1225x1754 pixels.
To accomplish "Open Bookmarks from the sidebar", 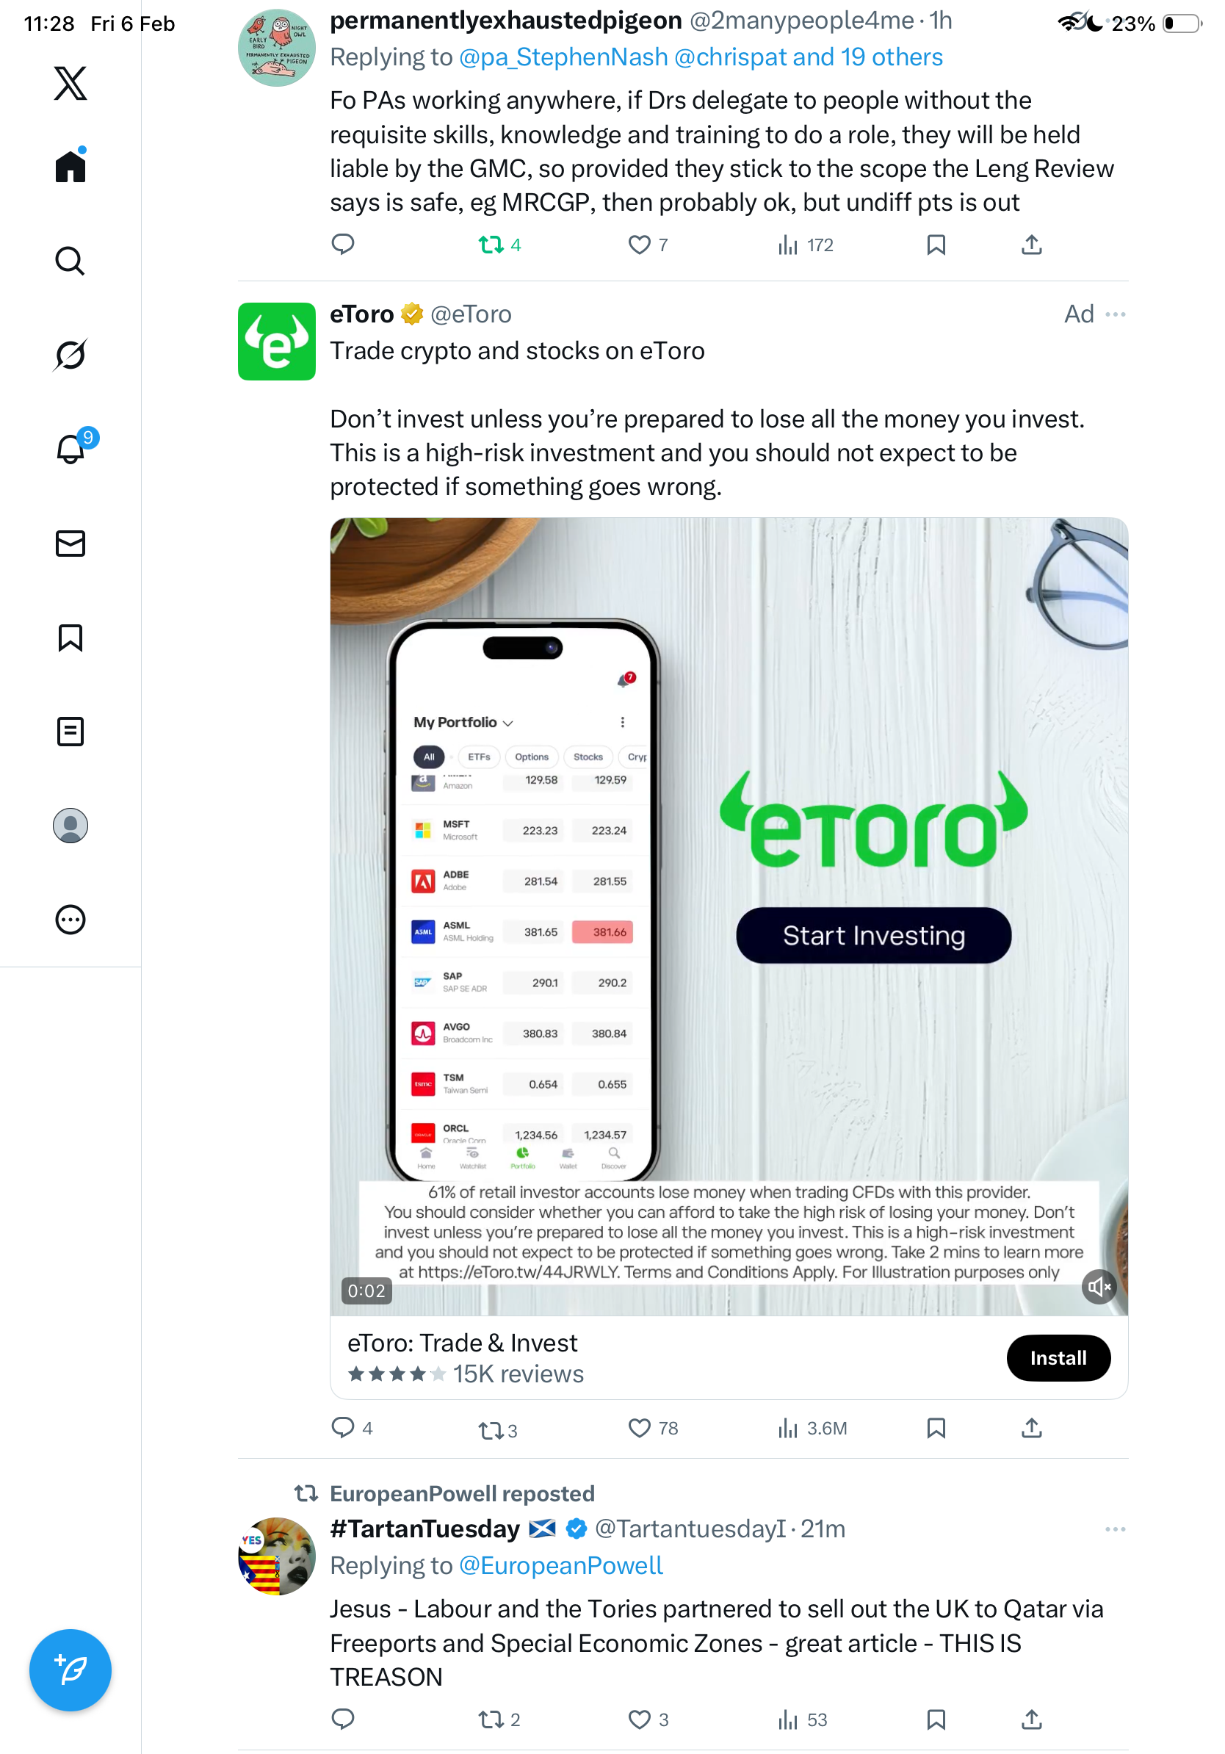I will click(x=71, y=637).
